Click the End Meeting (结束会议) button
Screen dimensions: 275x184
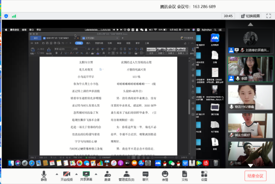(255, 176)
